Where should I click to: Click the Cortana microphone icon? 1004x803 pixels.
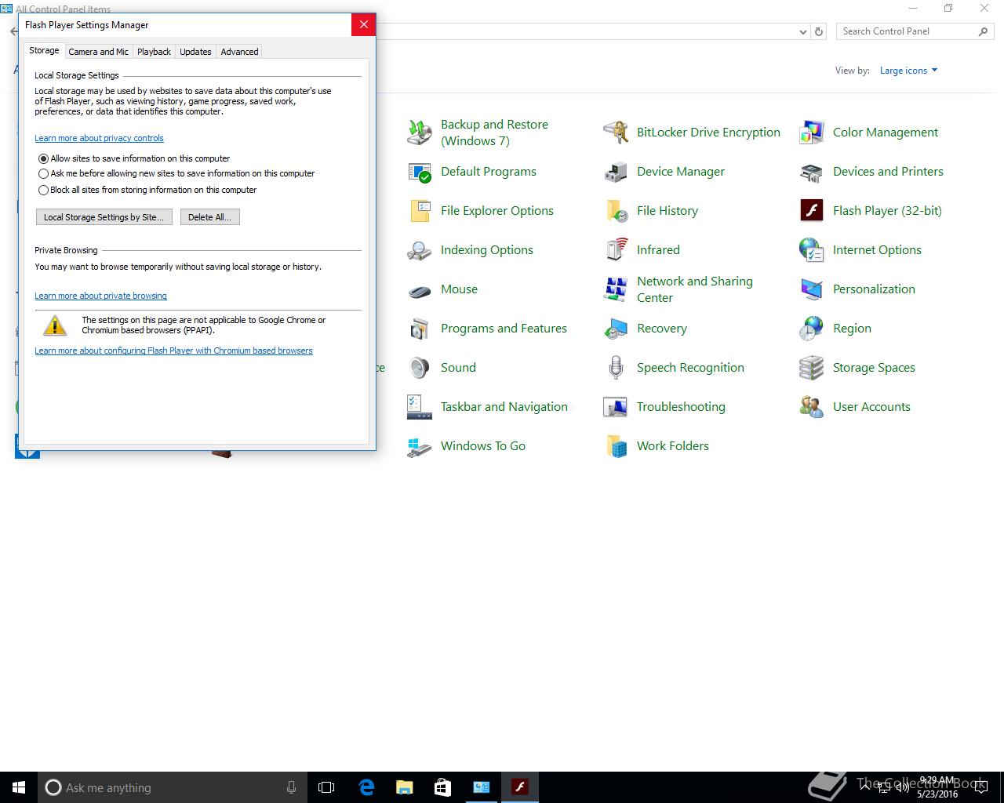pos(291,787)
